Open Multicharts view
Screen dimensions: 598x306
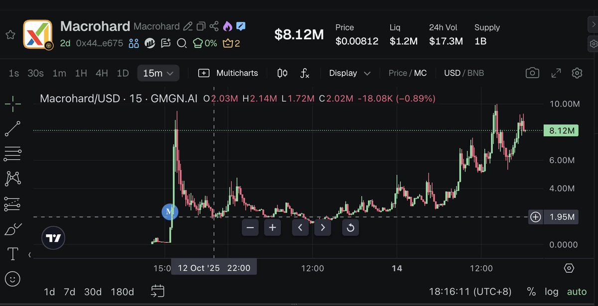(x=228, y=73)
